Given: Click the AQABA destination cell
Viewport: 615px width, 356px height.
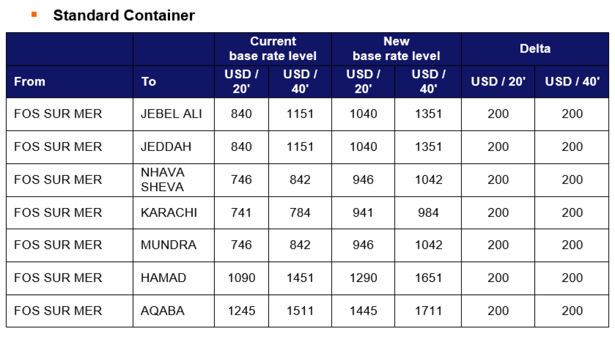Looking at the screenshot, I should 173,311.
